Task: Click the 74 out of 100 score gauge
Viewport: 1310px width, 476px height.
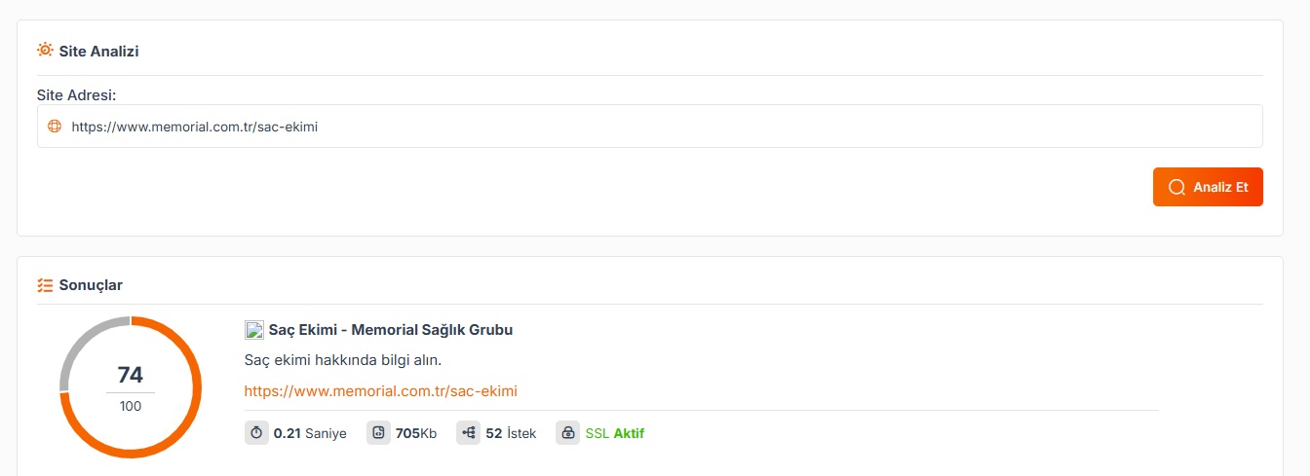Action: click(x=131, y=386)
